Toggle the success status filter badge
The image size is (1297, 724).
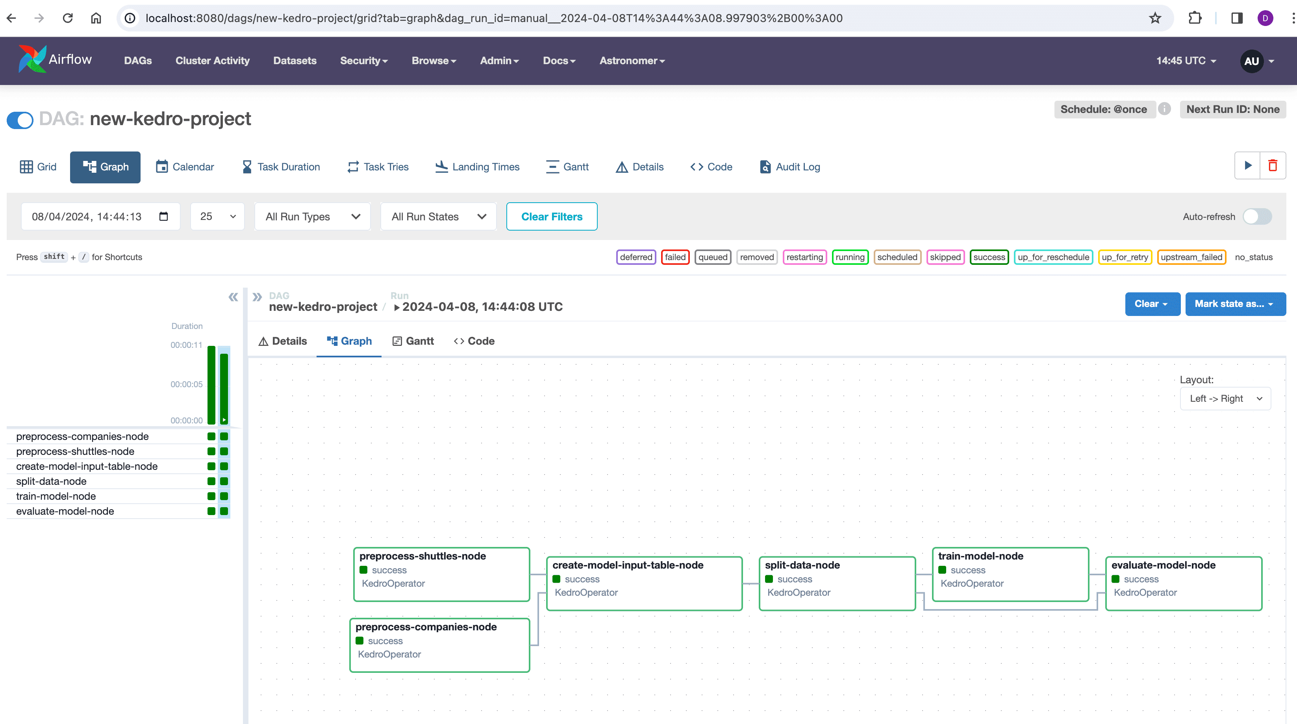(989, 257)
